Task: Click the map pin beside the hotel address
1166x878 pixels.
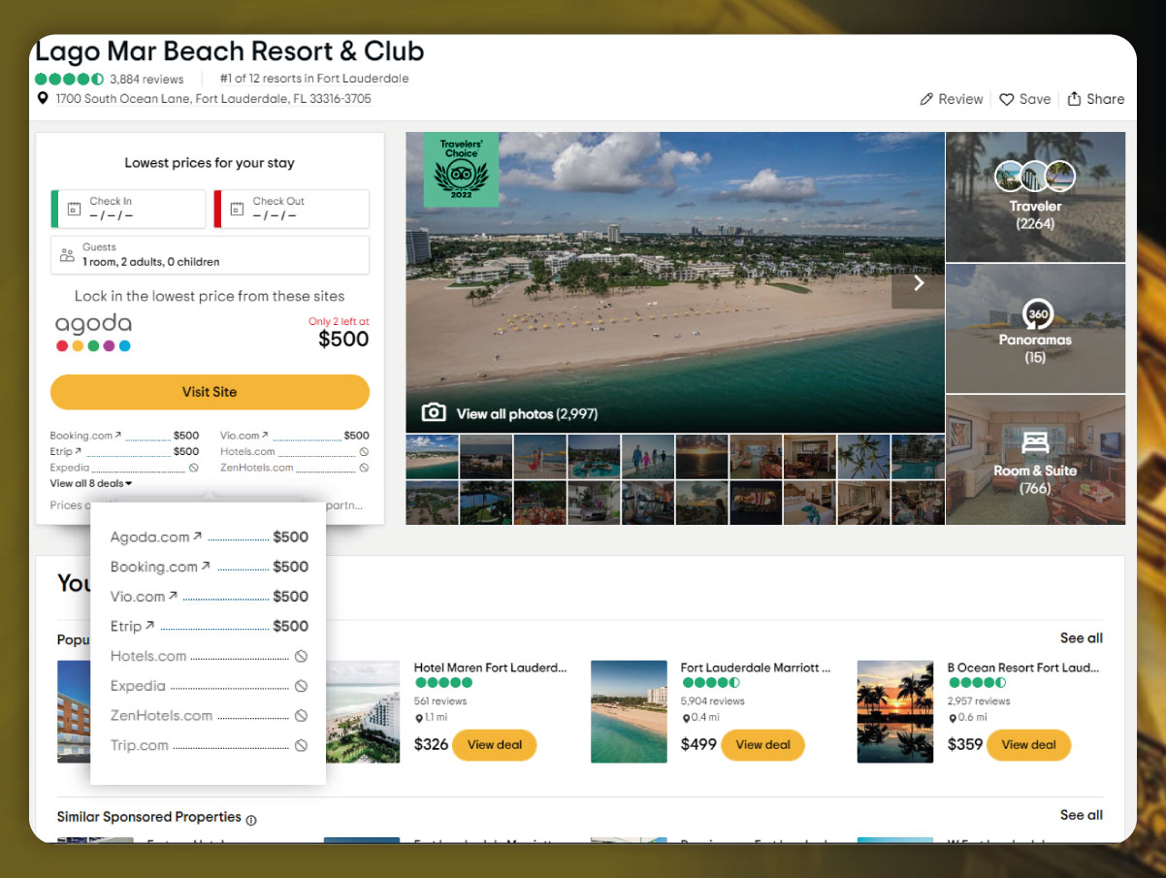Action: coord(43,99)
